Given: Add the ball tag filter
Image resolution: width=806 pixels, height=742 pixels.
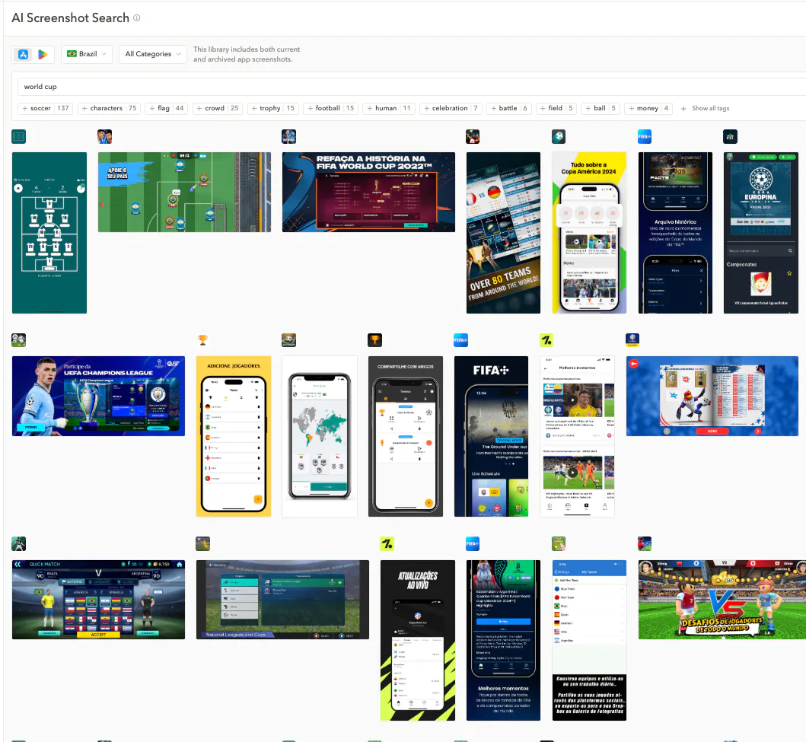Looking at the screenshot, I should (601, 108).
